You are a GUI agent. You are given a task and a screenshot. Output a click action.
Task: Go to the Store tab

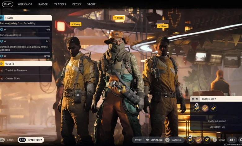tap(91, 4)
